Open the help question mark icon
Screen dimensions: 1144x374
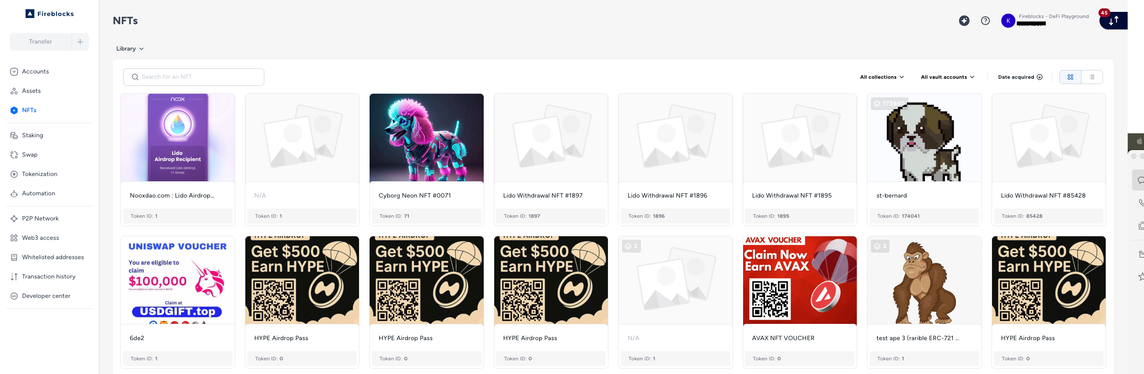pyautogui.click(x=985, y=21)
